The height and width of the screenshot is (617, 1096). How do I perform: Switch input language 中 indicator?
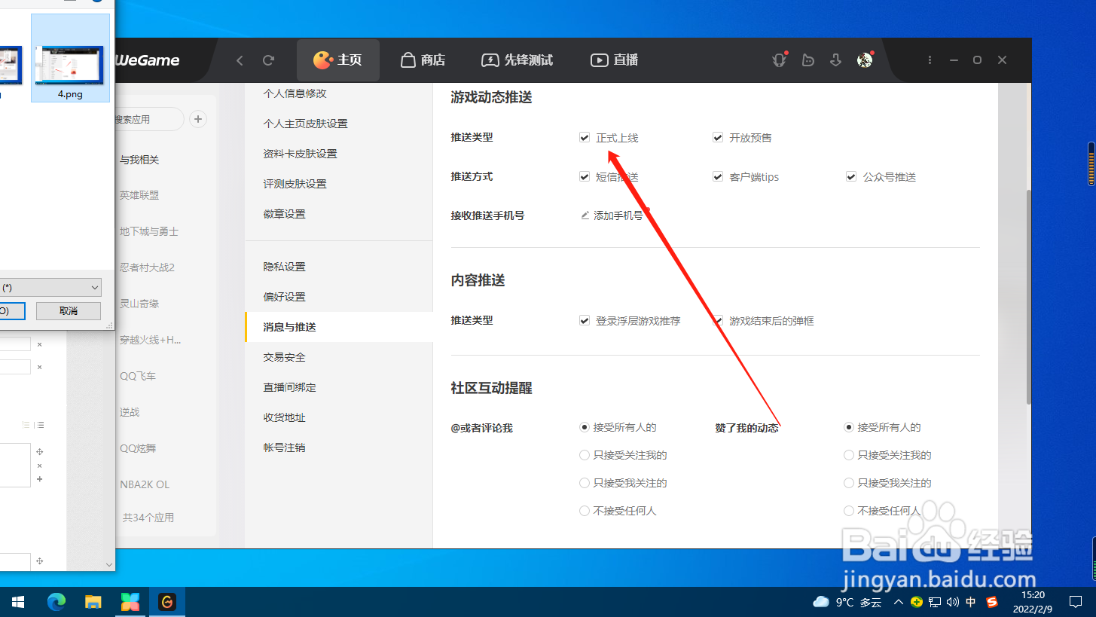(x=971, y=602)
